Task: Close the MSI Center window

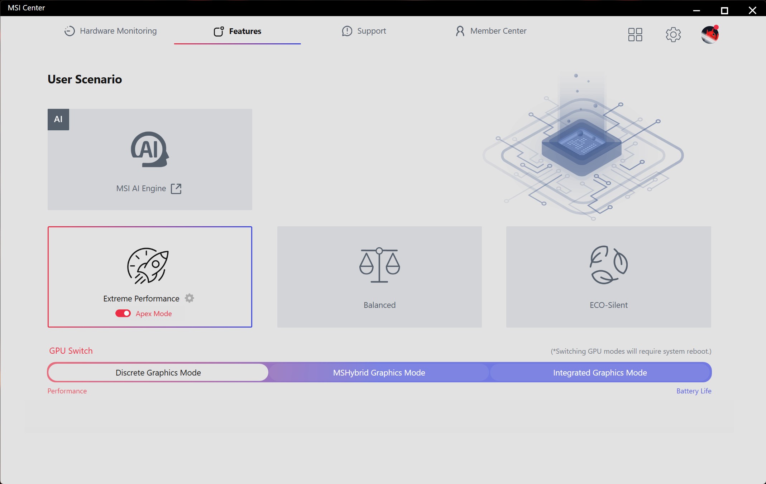Action: 752,10
